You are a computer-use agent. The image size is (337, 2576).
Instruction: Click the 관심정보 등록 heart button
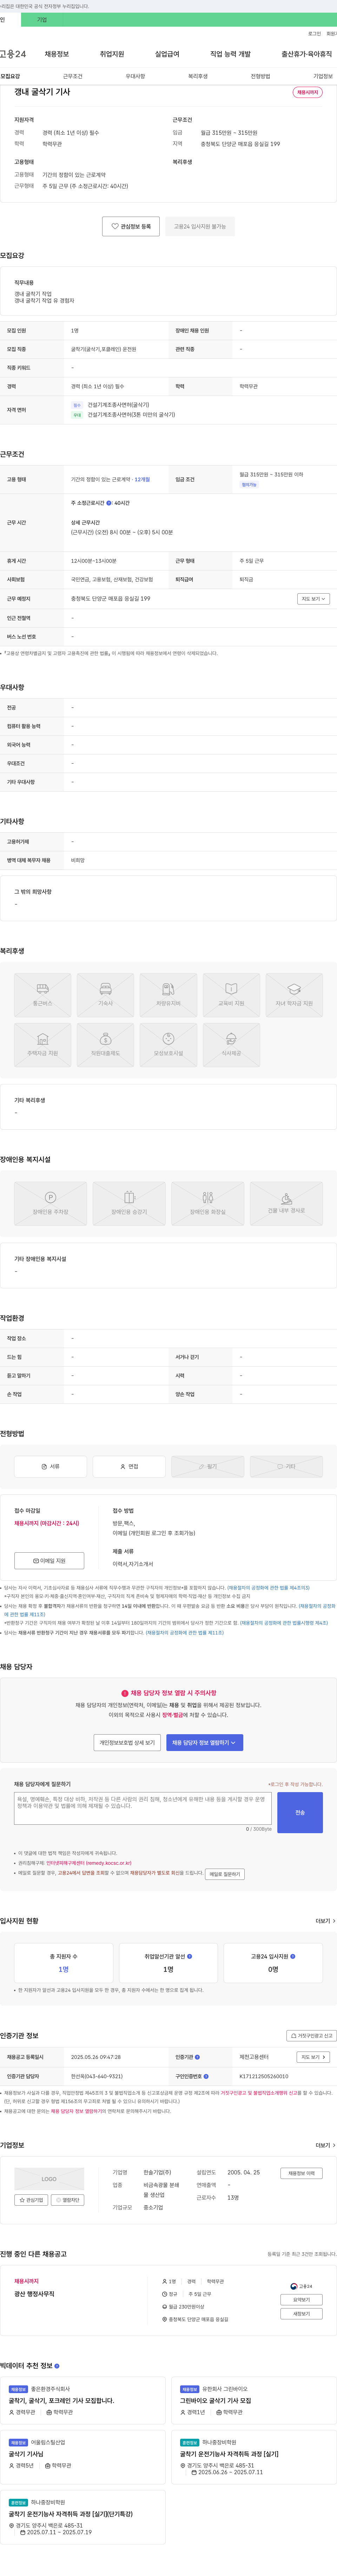tap(131, 227)
